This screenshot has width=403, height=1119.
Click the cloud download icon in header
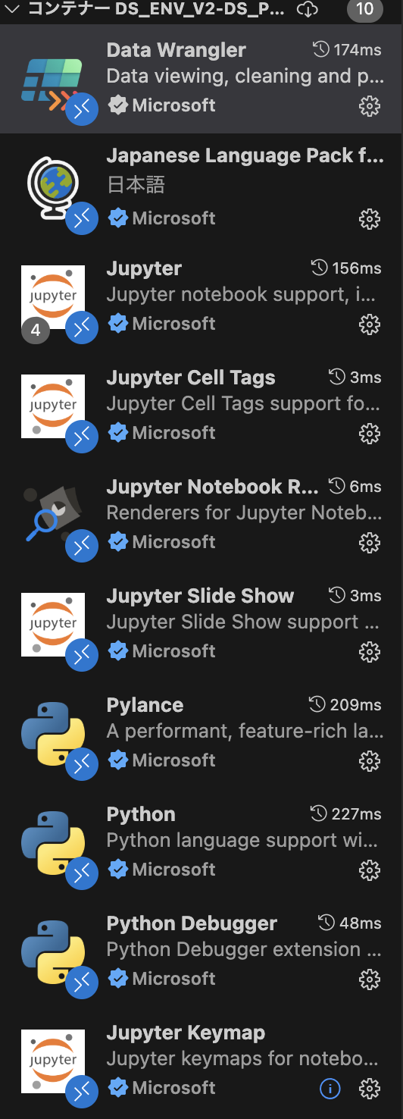[x=307, y=9]
